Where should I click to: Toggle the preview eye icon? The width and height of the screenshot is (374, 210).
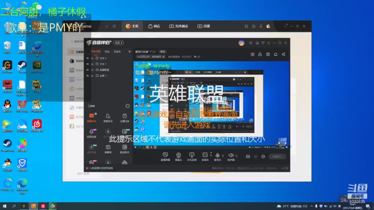pos(256,156)
